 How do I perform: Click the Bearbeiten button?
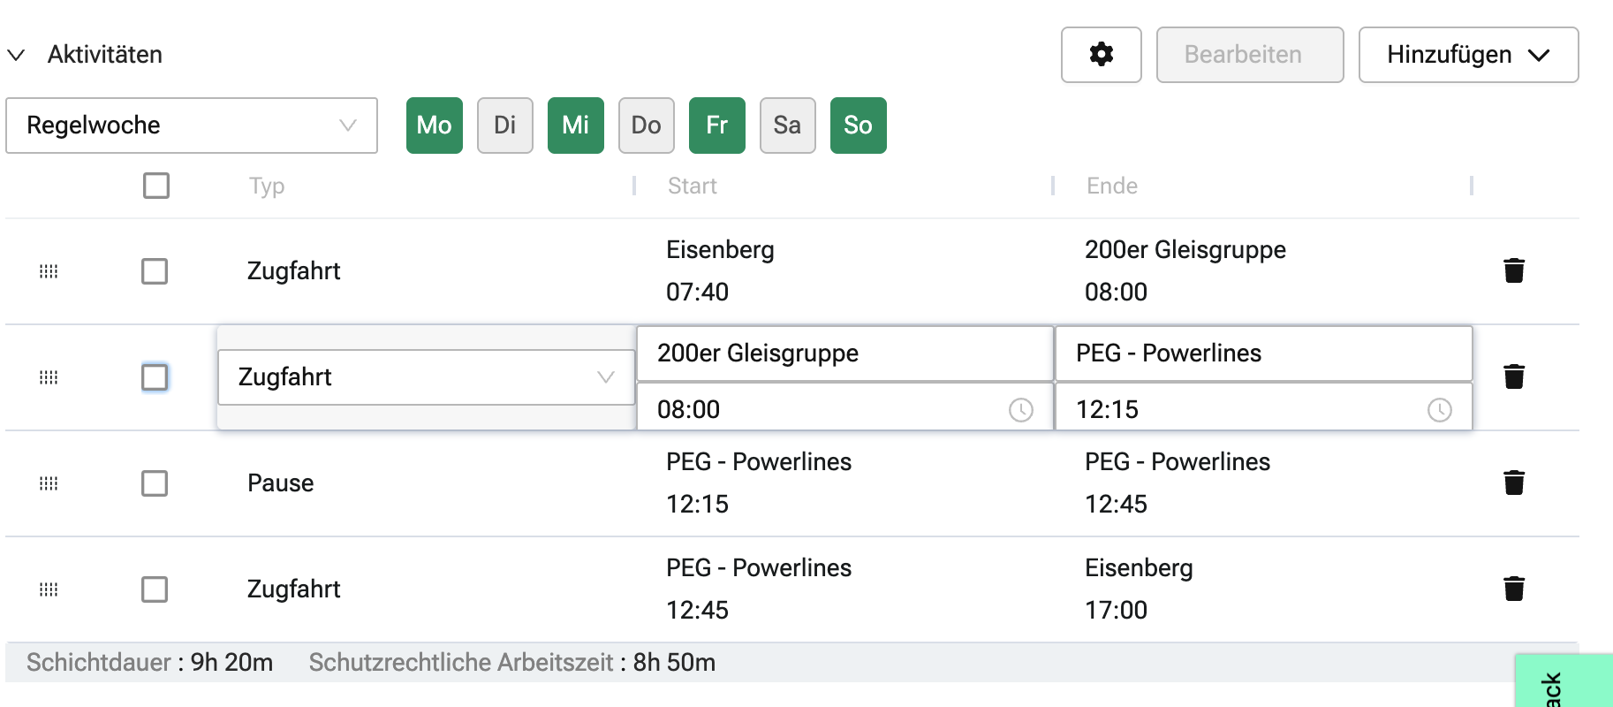click(x=1249, y=55)
